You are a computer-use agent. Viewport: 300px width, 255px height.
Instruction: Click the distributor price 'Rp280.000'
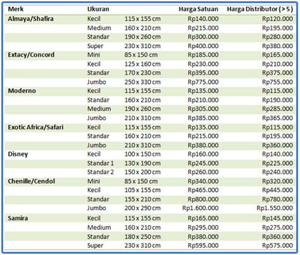tap(277, 37)
